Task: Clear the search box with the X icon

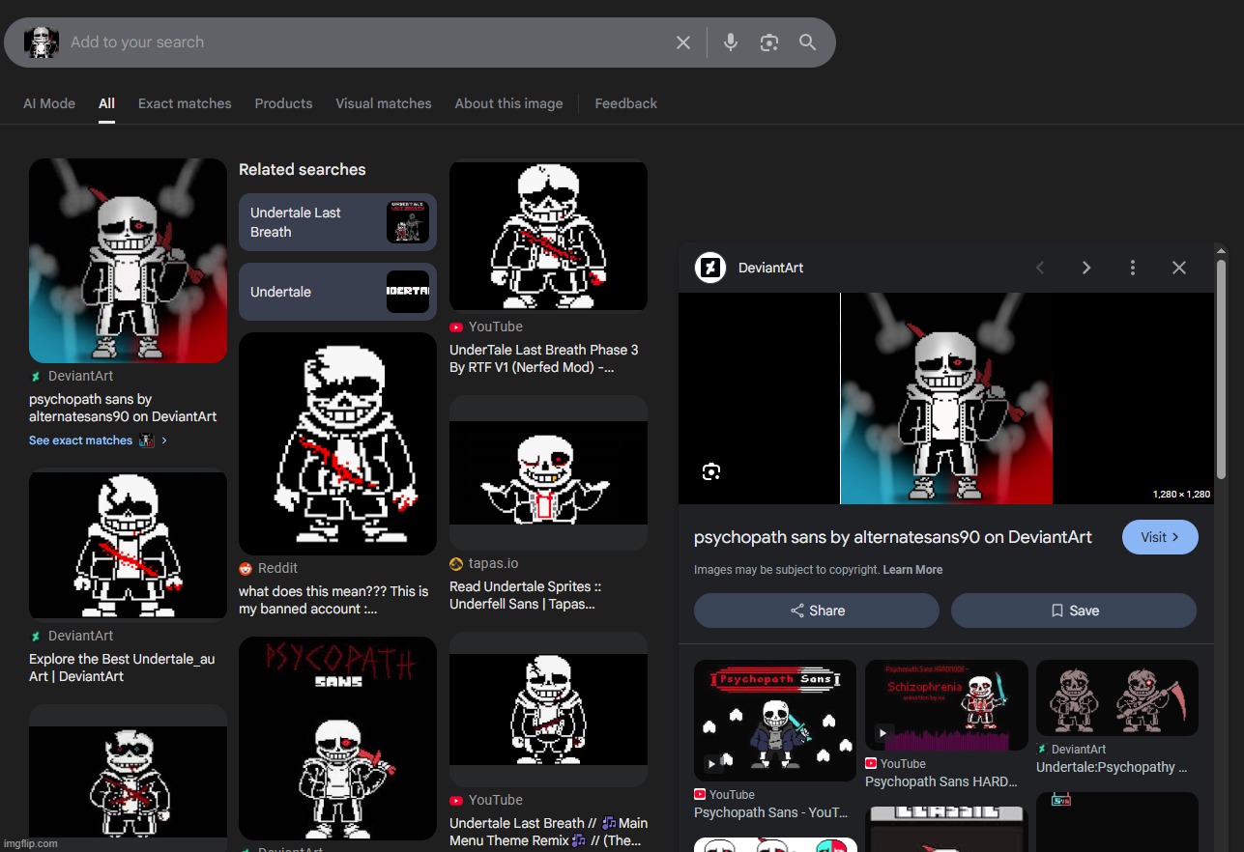Action: tap(682, 43)
